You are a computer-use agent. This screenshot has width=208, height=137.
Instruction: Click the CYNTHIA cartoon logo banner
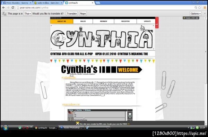point(102,37)
